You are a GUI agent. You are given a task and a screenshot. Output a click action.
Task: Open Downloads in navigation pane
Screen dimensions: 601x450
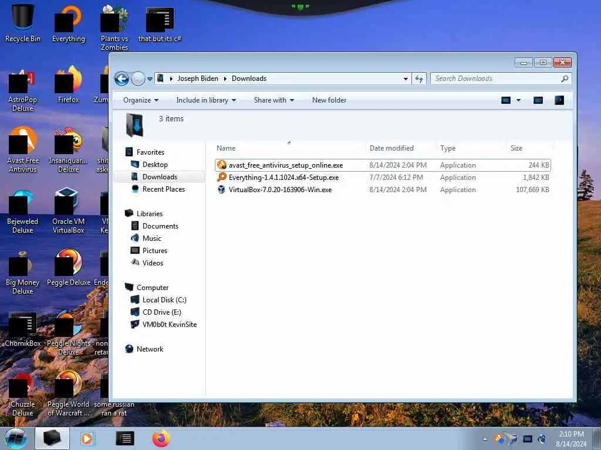click(160, 177)
